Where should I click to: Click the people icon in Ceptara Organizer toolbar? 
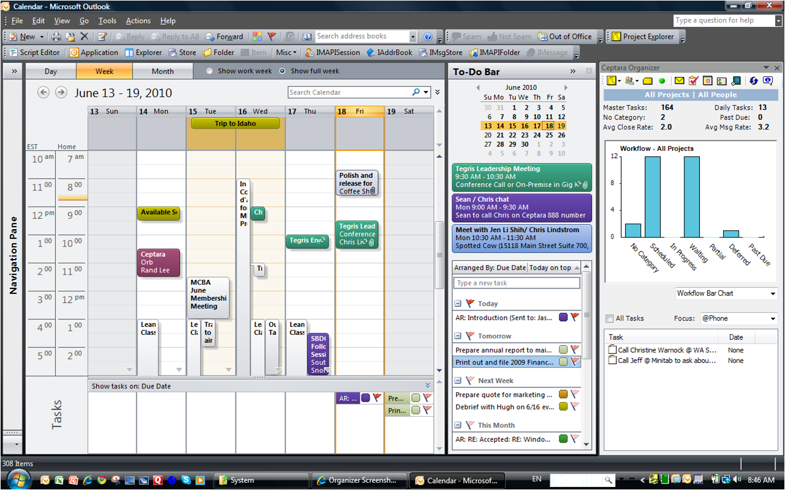pyautogui.click(x=630, y=81)
